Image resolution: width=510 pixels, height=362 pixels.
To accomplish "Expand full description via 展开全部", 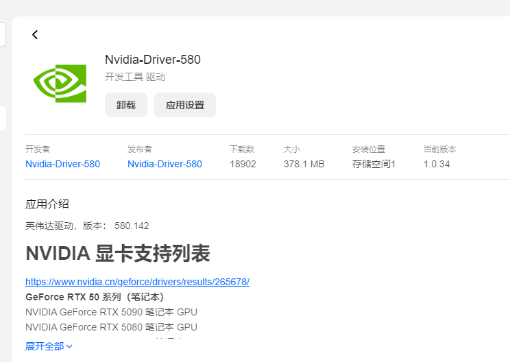I will coord(49,346).
